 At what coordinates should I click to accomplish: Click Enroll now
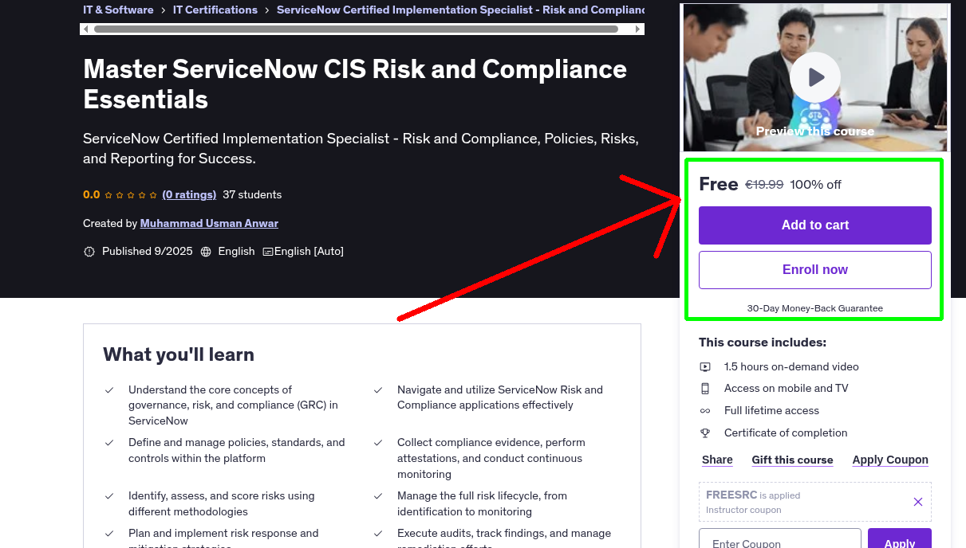[814, 269]
